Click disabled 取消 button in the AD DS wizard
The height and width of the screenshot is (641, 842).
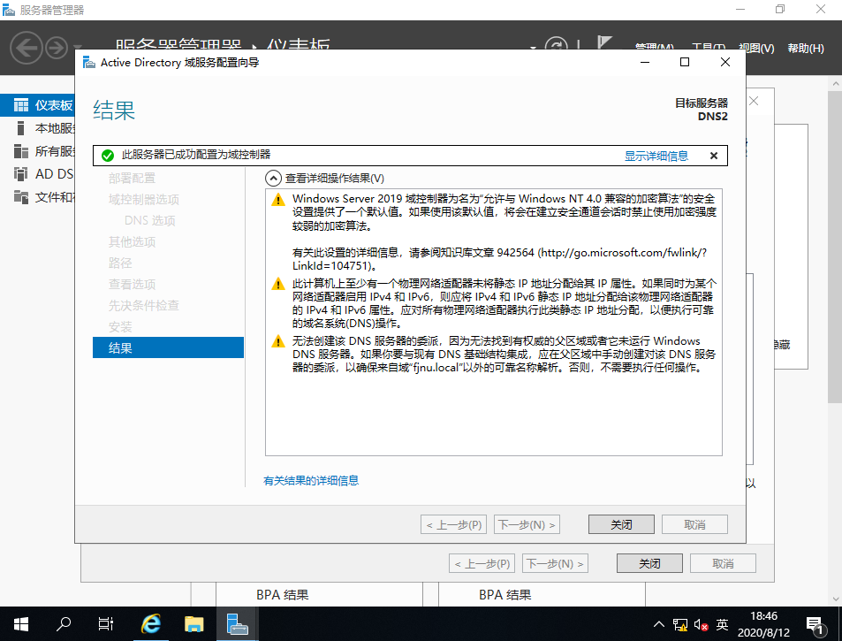point(694,524)
